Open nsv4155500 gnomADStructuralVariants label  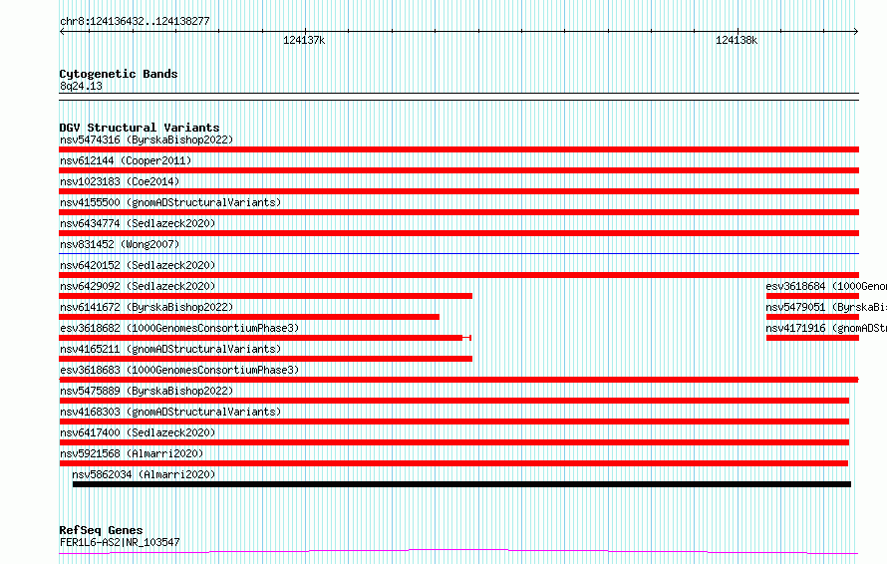pyautogui.click(x=170, y=202)
